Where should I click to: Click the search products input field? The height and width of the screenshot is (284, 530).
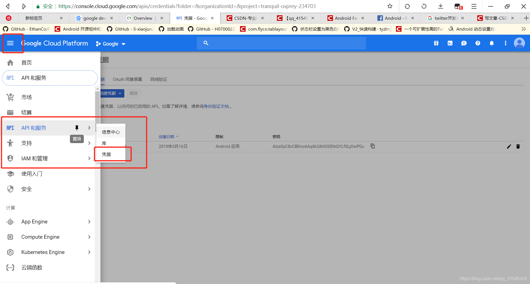[281, 43]
